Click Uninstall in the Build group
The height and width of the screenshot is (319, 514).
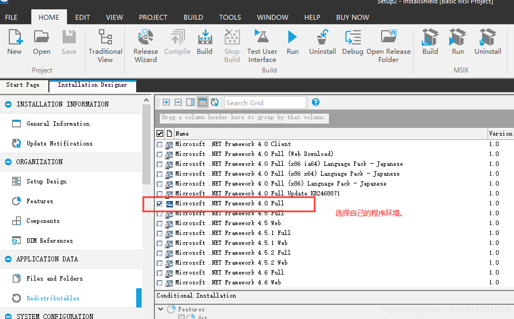322,42
